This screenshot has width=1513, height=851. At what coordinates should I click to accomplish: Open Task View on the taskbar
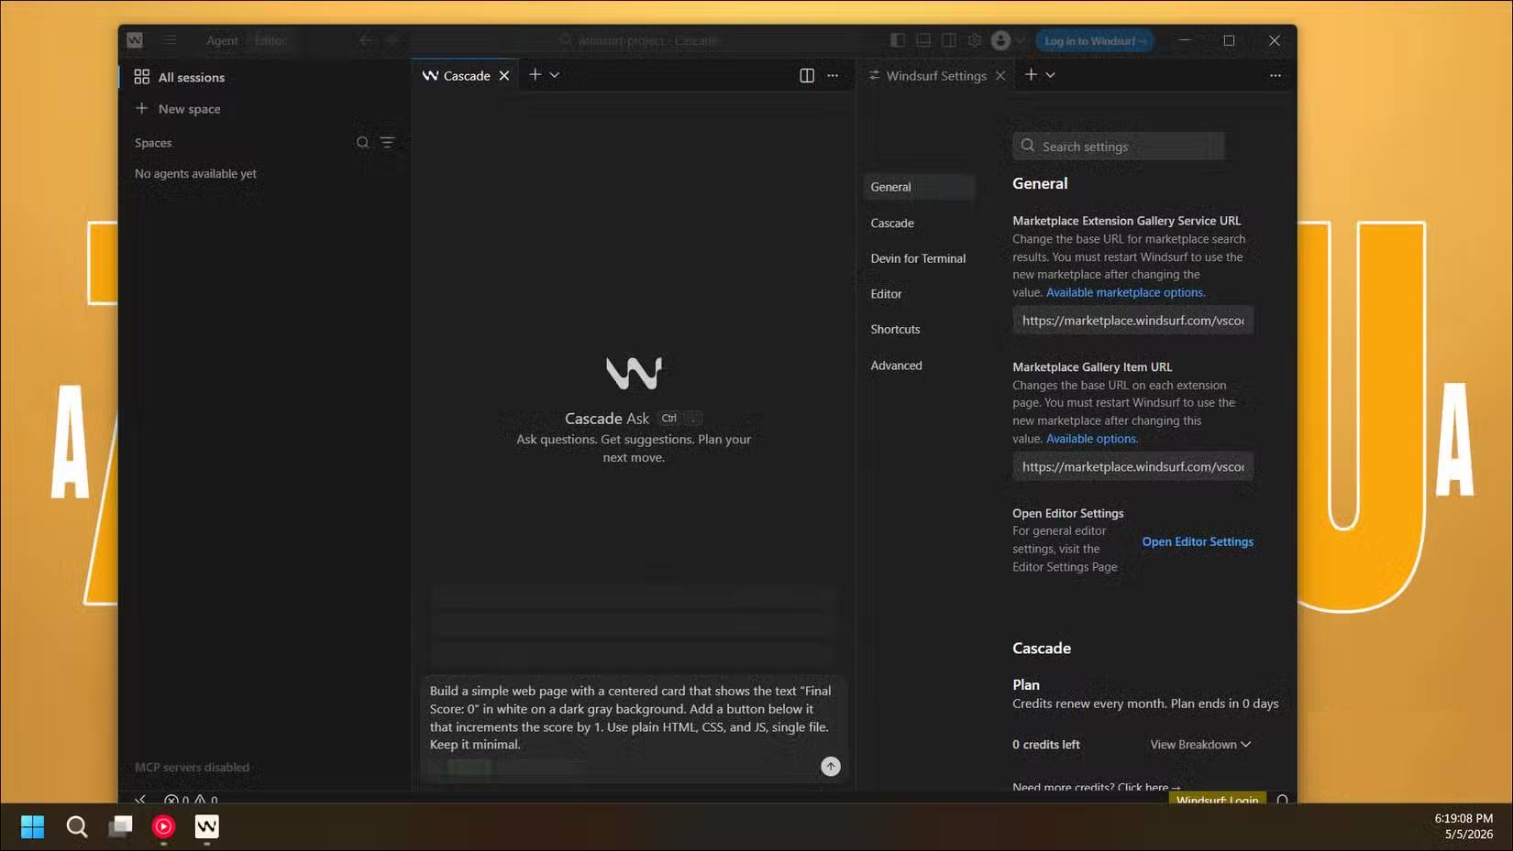click(x=120, y=827)
